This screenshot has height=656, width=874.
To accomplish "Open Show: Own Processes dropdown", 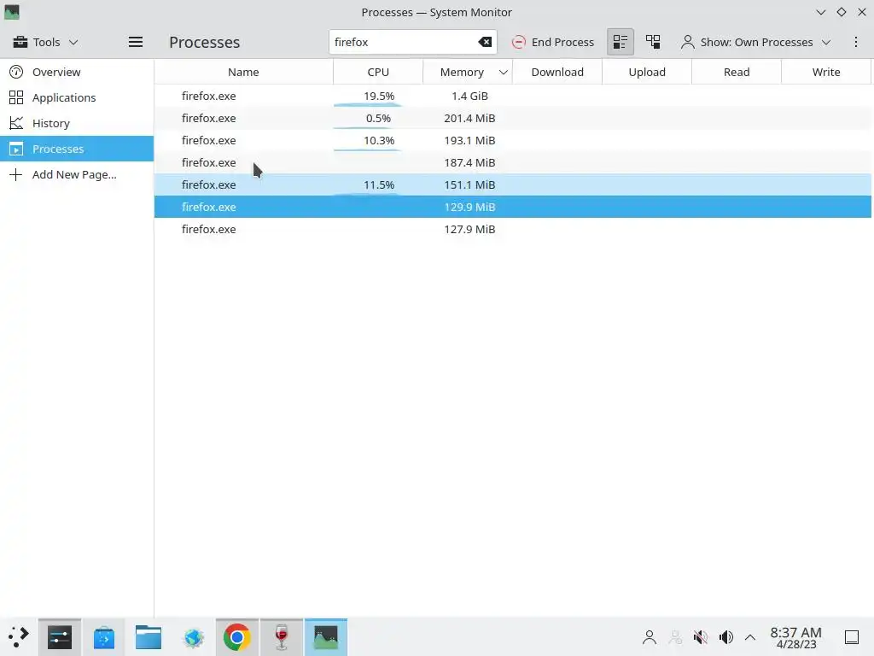I will click(x=755, y=42).
